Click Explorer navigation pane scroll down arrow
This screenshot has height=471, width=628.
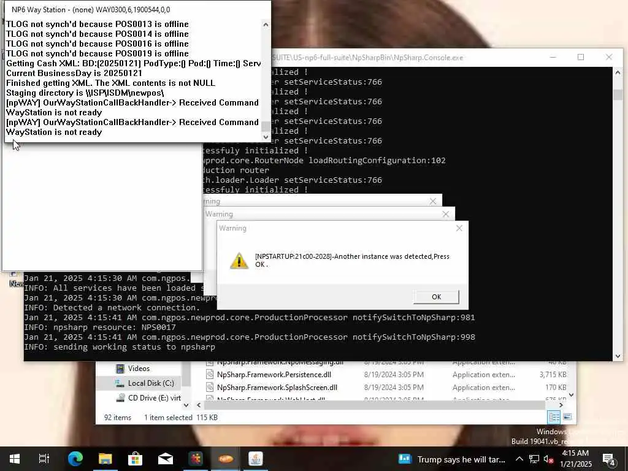[x=186, y=405]
